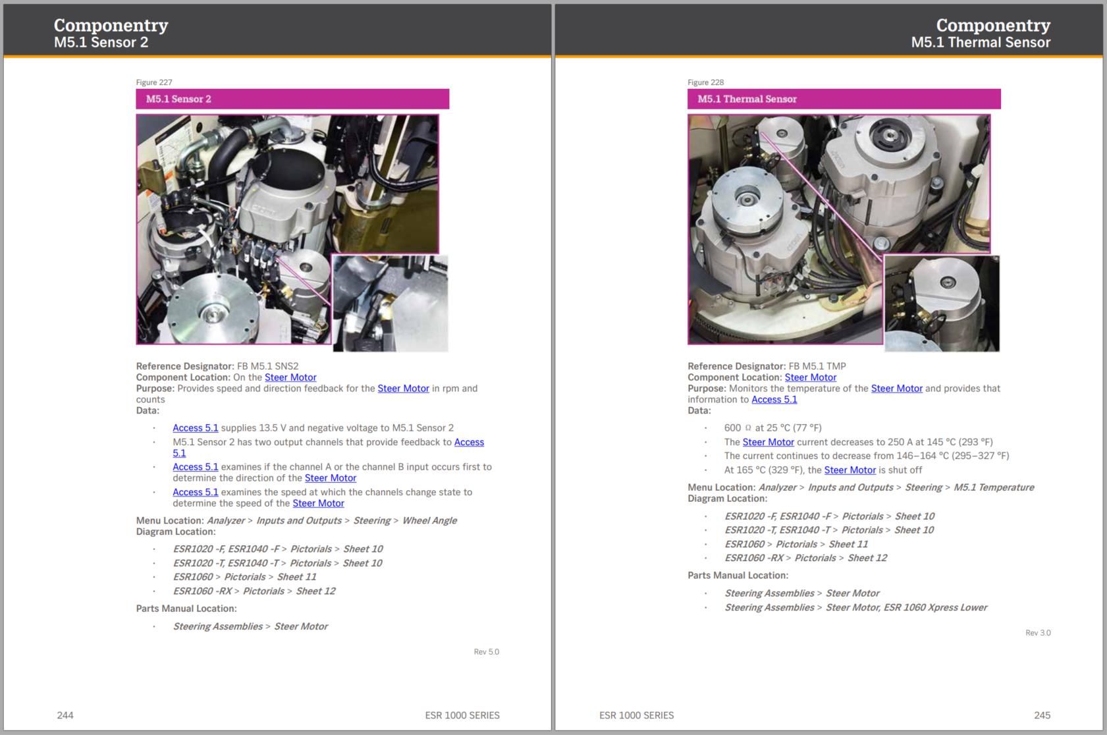
Task: Click the Figure 228 inset close-up photo
Action: 941,304
